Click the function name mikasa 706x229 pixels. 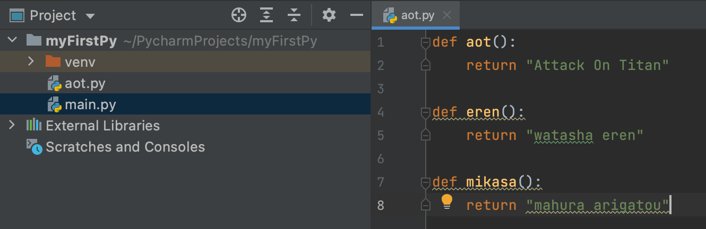492,182
